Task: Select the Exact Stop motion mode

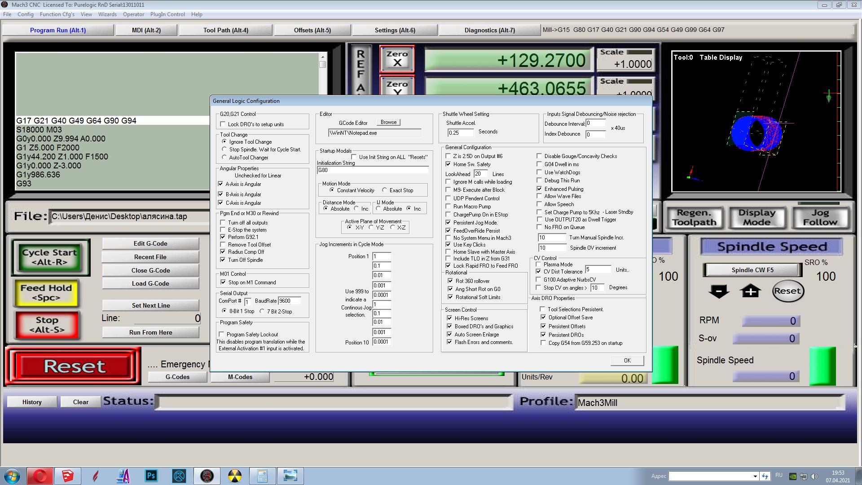Action: [x=384, y=190]
